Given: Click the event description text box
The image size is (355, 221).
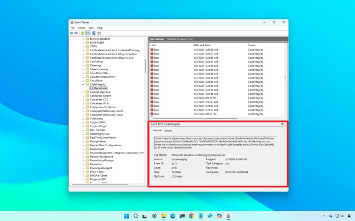Looking at the screenshot, I should tap(215, 143).
